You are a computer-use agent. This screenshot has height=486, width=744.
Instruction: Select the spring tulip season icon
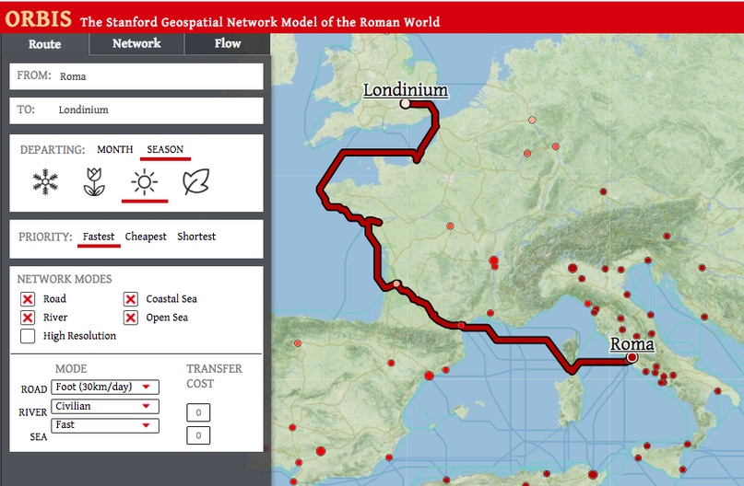pyautogui.click(x=94, y=182)
